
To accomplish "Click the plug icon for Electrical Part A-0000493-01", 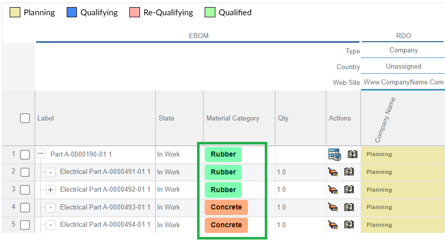I will [x=333, y=207].
